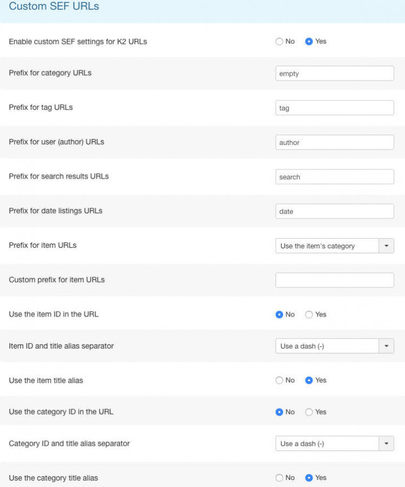
Task: Choose Yes for Use the category ID in the URL
Action: [309, 412]
